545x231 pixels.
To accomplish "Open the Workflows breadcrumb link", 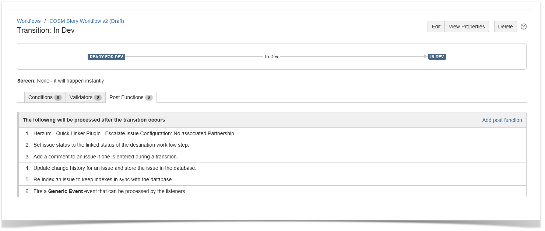I will (x=29, y=21).
